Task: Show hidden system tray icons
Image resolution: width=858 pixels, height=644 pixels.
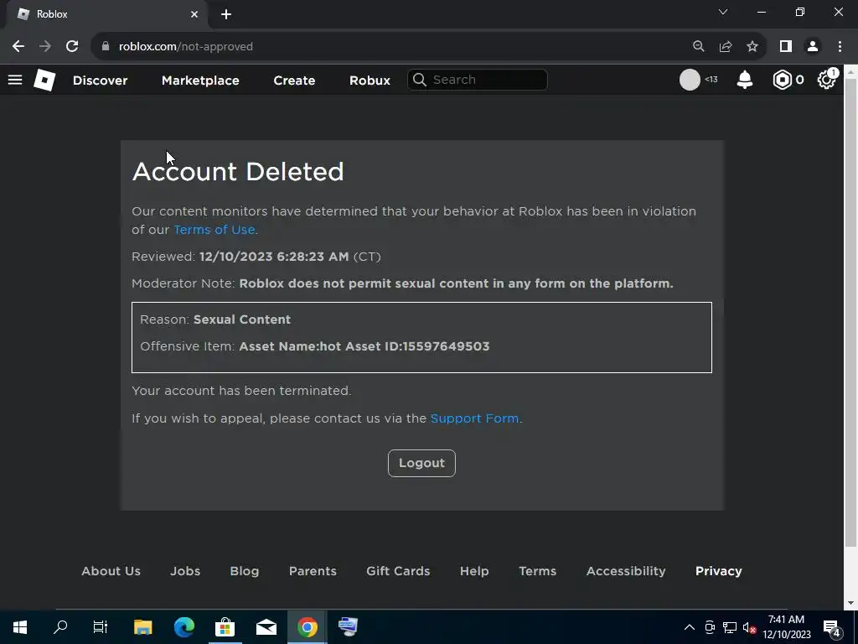Action: 690,627
